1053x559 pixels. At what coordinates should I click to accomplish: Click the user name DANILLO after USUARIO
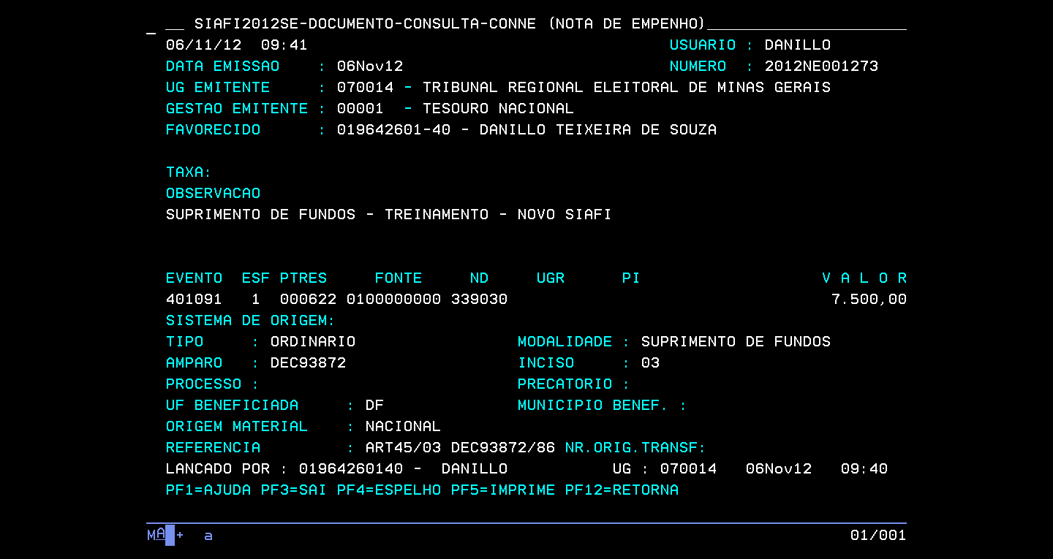tap(798, 45)
